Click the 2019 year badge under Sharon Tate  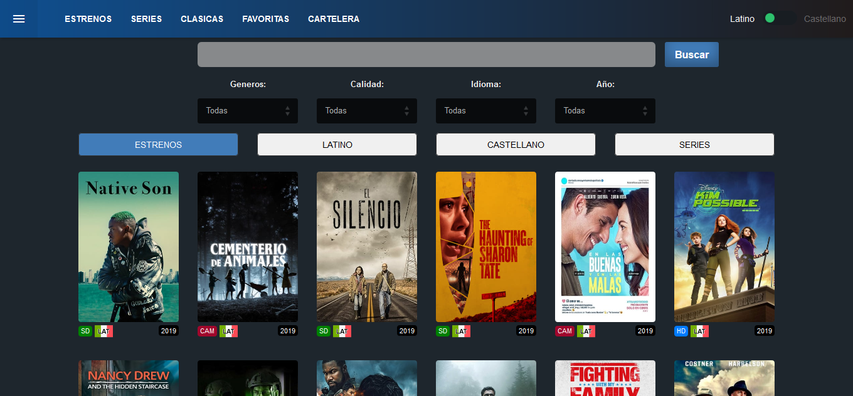(x=526, y=331)
